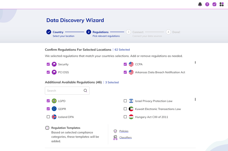Click the additional regulations list scrollbar

click(195, 99)
